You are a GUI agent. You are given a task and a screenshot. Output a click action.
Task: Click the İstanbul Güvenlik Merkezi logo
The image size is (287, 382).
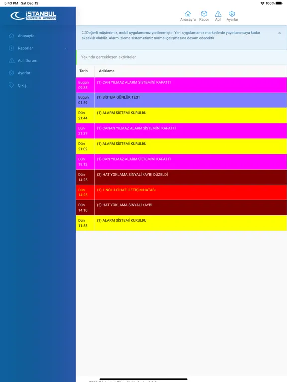pyautogui.click(x=33, y=16)
